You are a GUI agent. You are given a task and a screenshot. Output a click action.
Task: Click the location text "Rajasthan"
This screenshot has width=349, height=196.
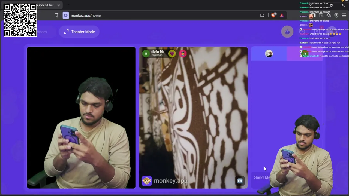click(x=157, y=55)
